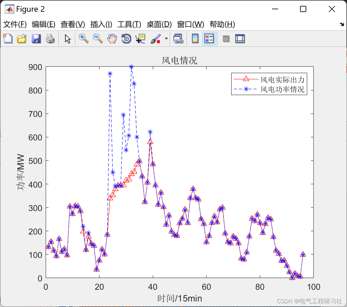The image size is (347, 307).
Task: Select the Edit Plot arrow tool
Action: tap(68, 39)
